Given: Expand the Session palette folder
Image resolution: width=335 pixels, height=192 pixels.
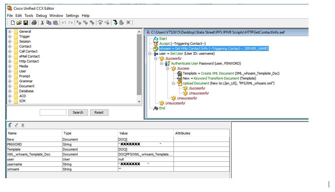Looking at the screenshot, I should (x=10, y=42).
